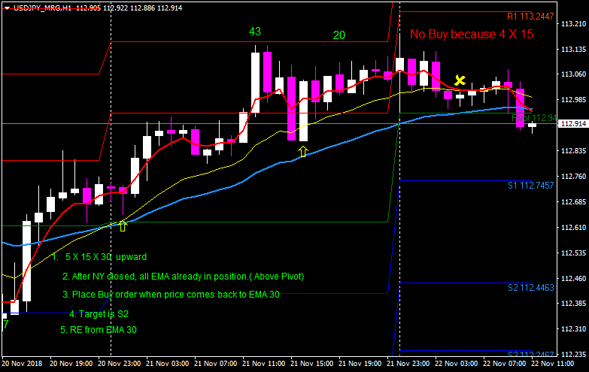Click the 112.535 price scale value

click(573, 253)
